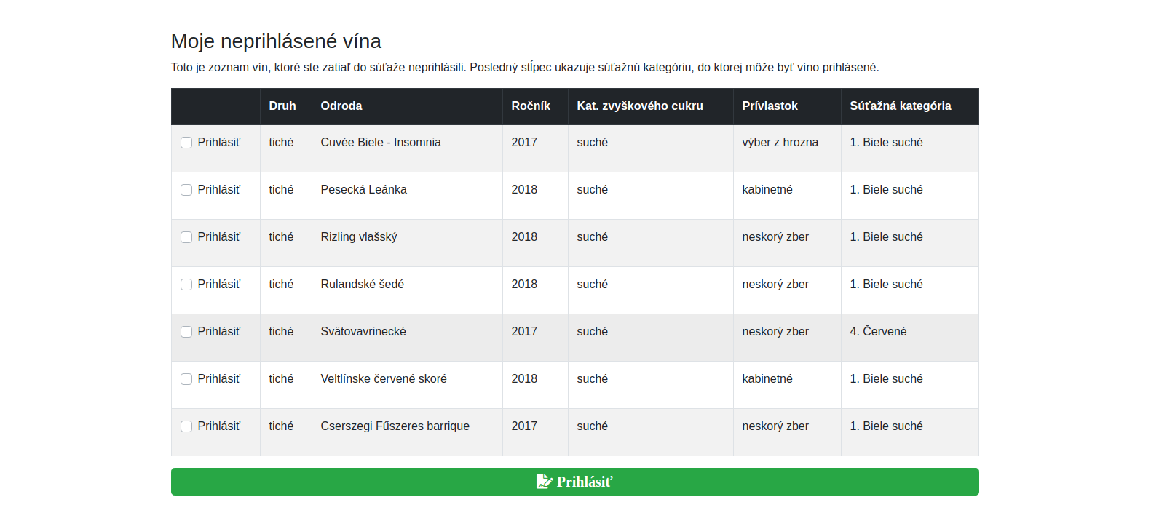The image size is (1151, 513).
Task: Mark the Svätovavrinecké wine checkbox
Action: click(186, 332)
